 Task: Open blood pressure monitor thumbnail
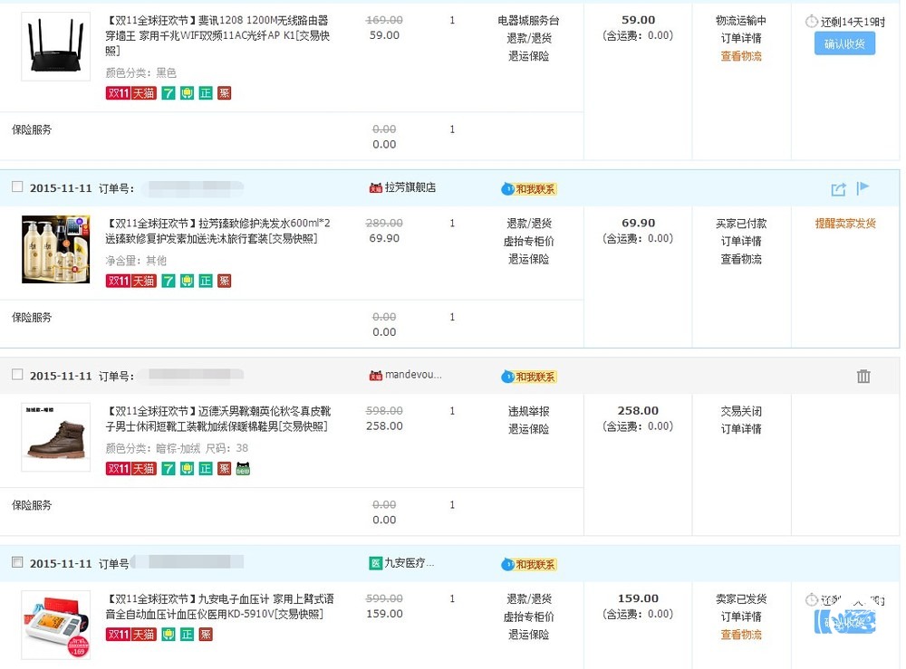point(55,625)
